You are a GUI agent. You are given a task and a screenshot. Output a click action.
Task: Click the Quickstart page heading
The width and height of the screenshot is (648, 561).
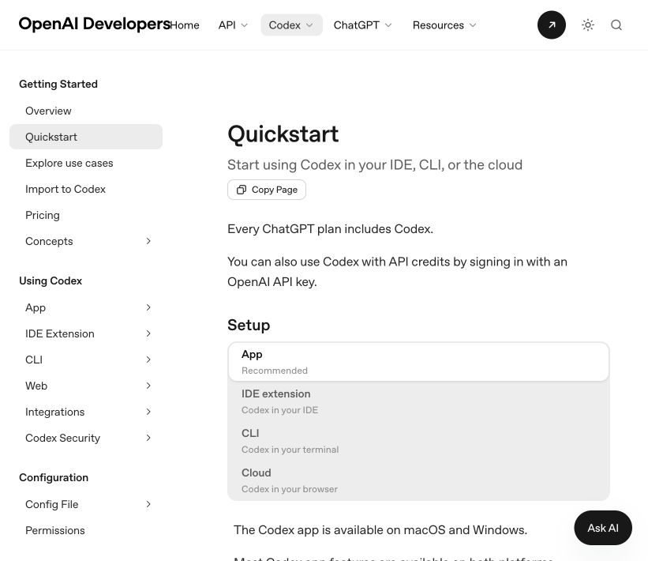point(283,134)
